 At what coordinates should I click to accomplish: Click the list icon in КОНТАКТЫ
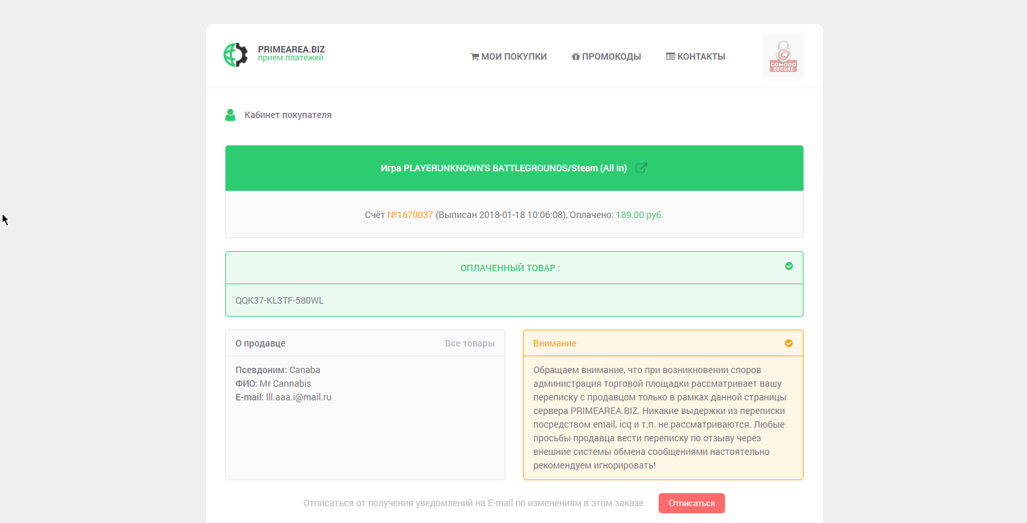click(x=670, y=56)
